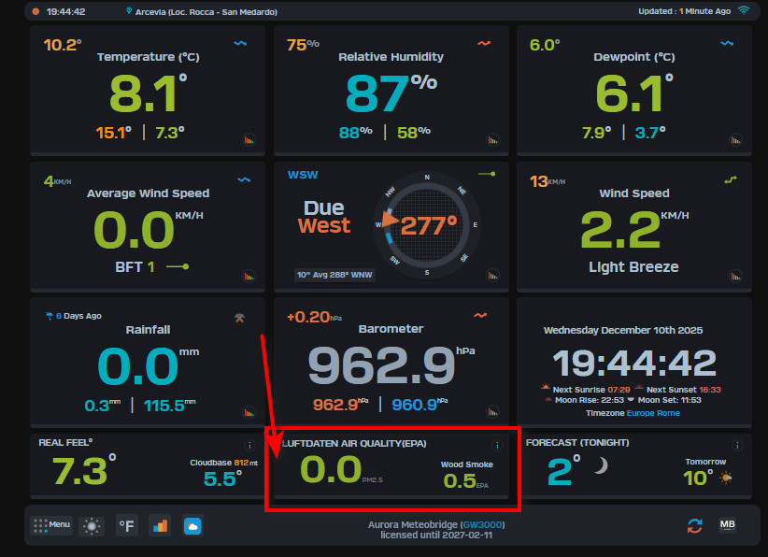The image size is (768, 557).
Task: Switch units to Fahrenheit
Action: tap(127, 526)
